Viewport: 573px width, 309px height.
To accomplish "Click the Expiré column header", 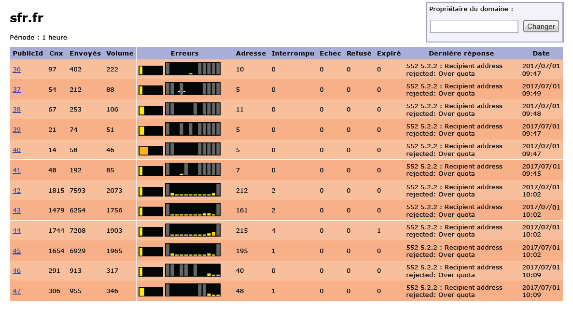I will click(389, 54).
